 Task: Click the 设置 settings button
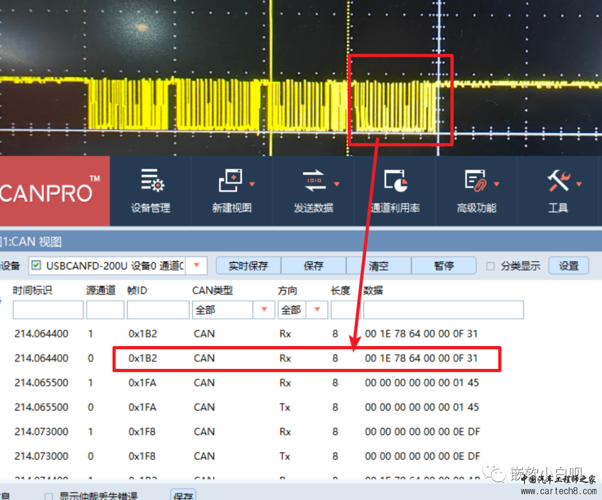569,266
